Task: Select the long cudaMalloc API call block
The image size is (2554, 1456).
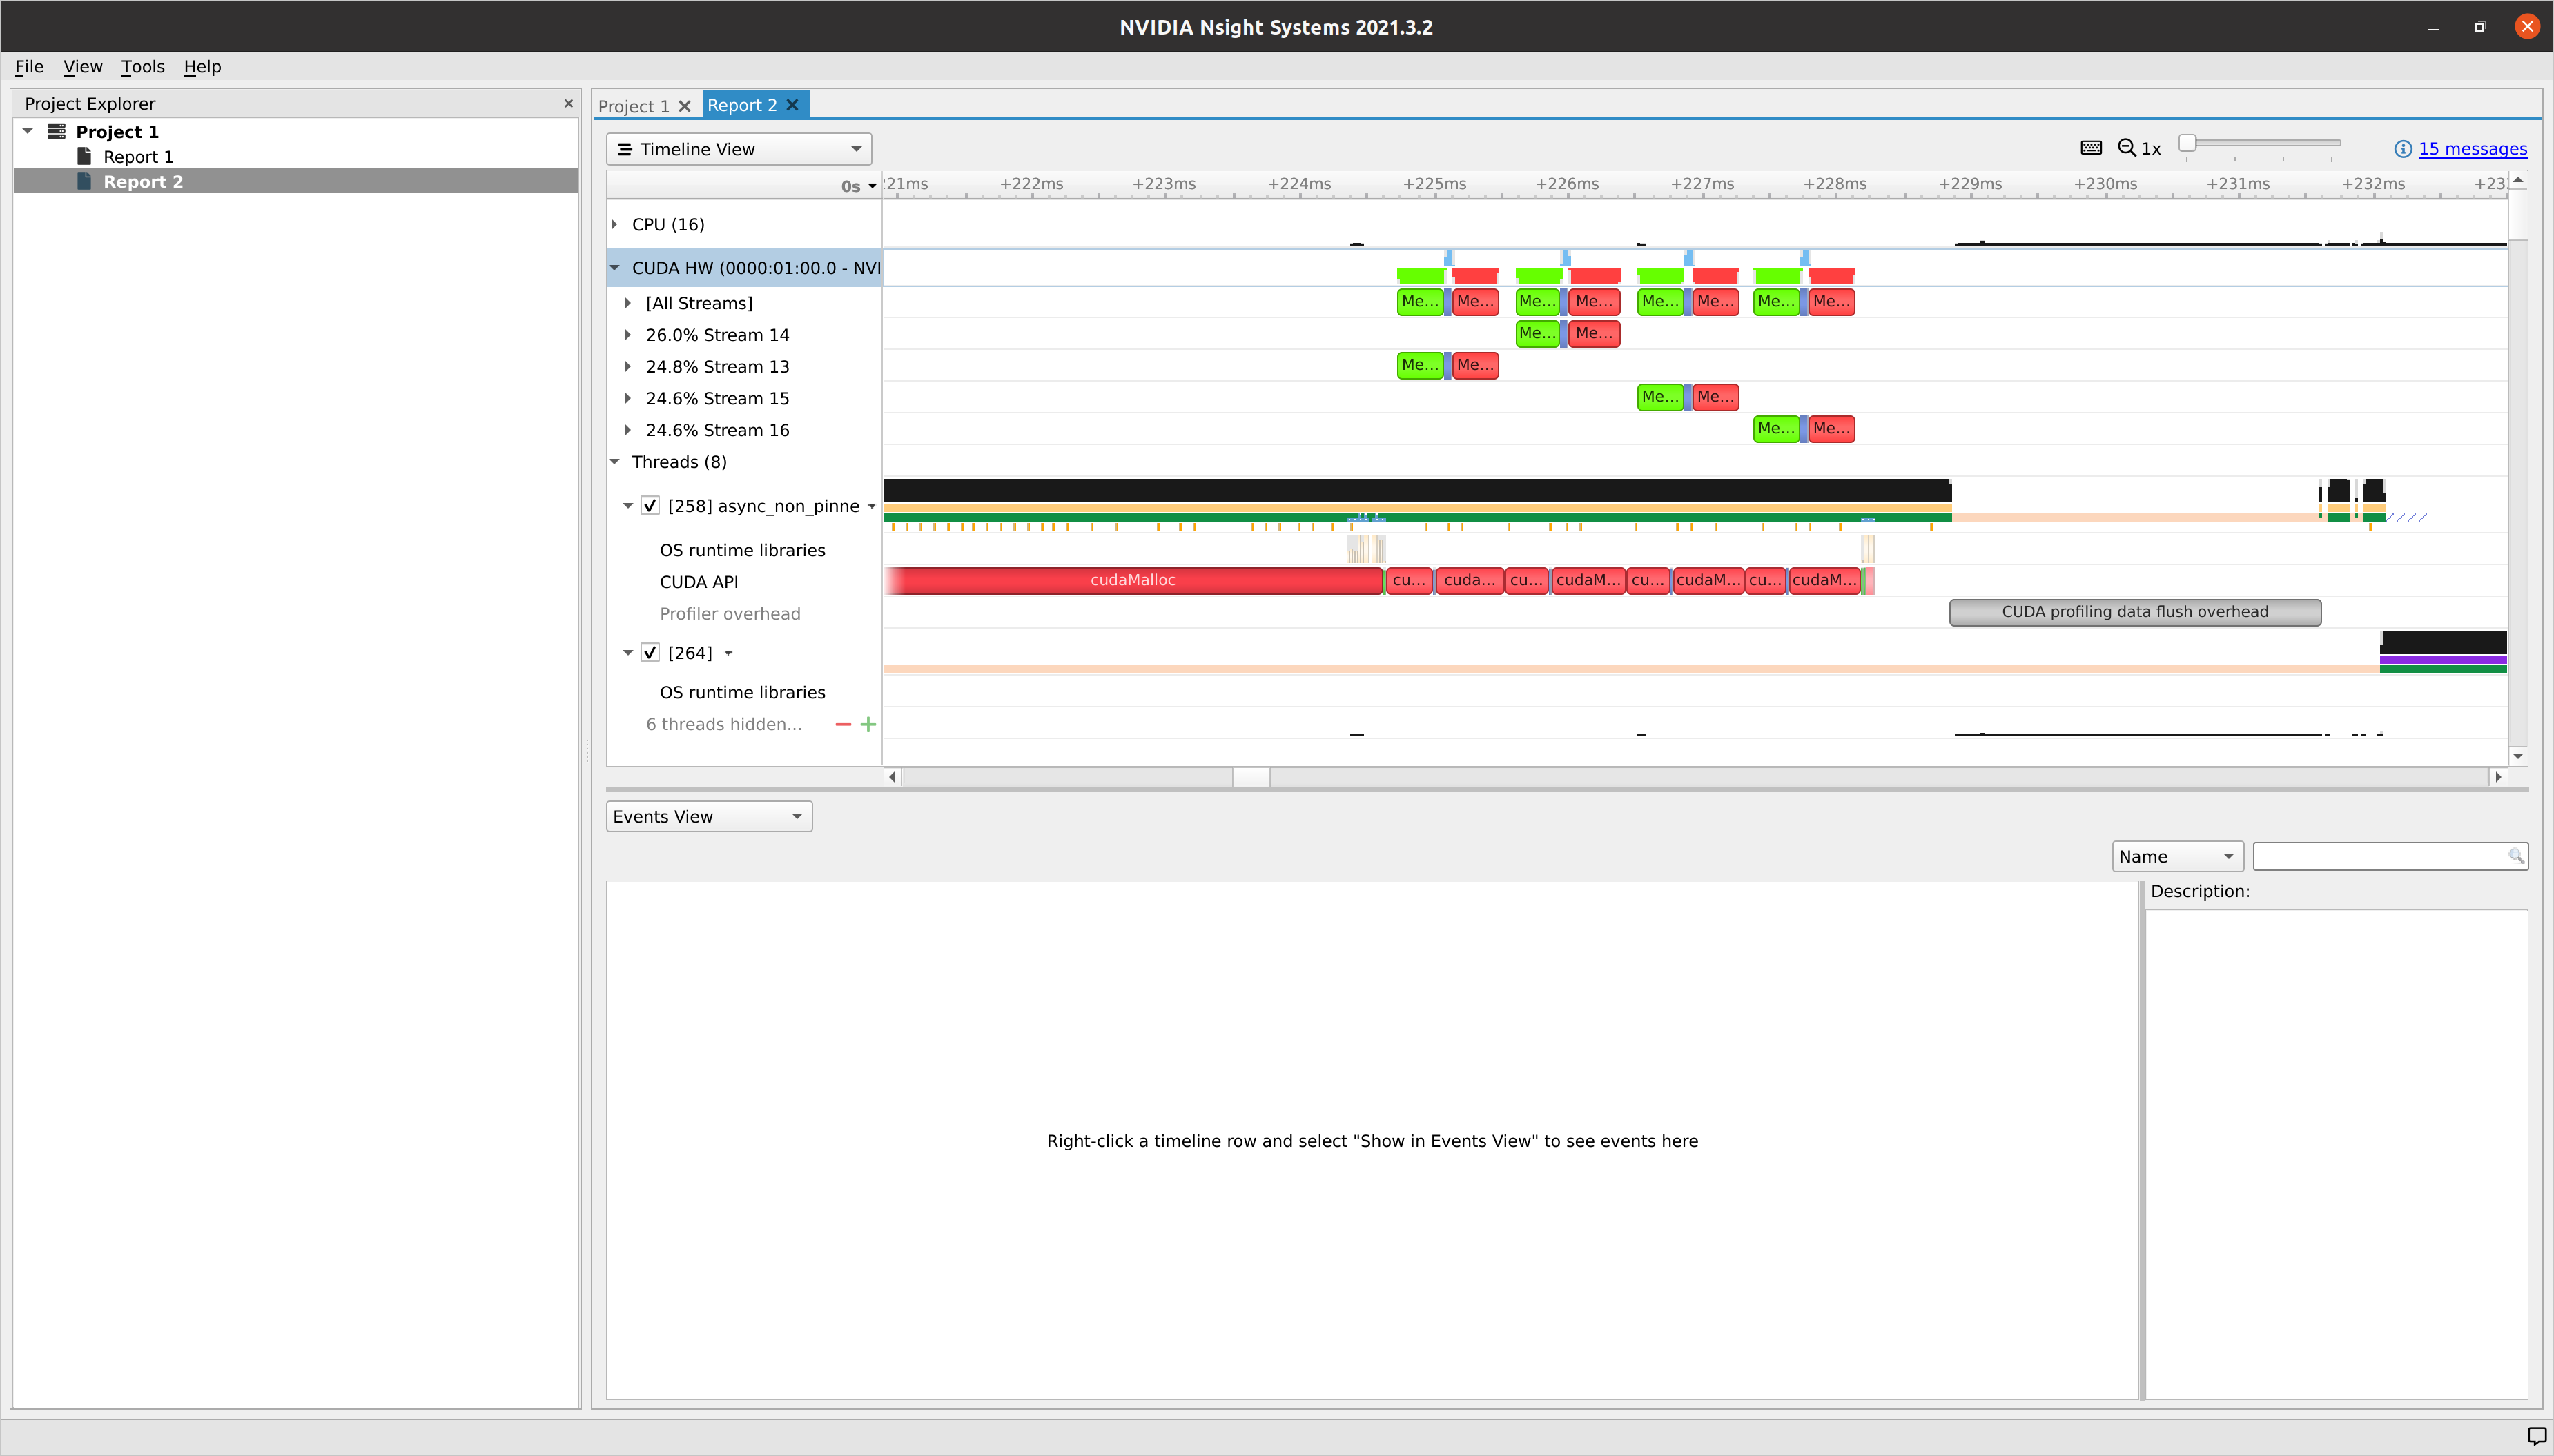Action: (x=1133, y=580)
